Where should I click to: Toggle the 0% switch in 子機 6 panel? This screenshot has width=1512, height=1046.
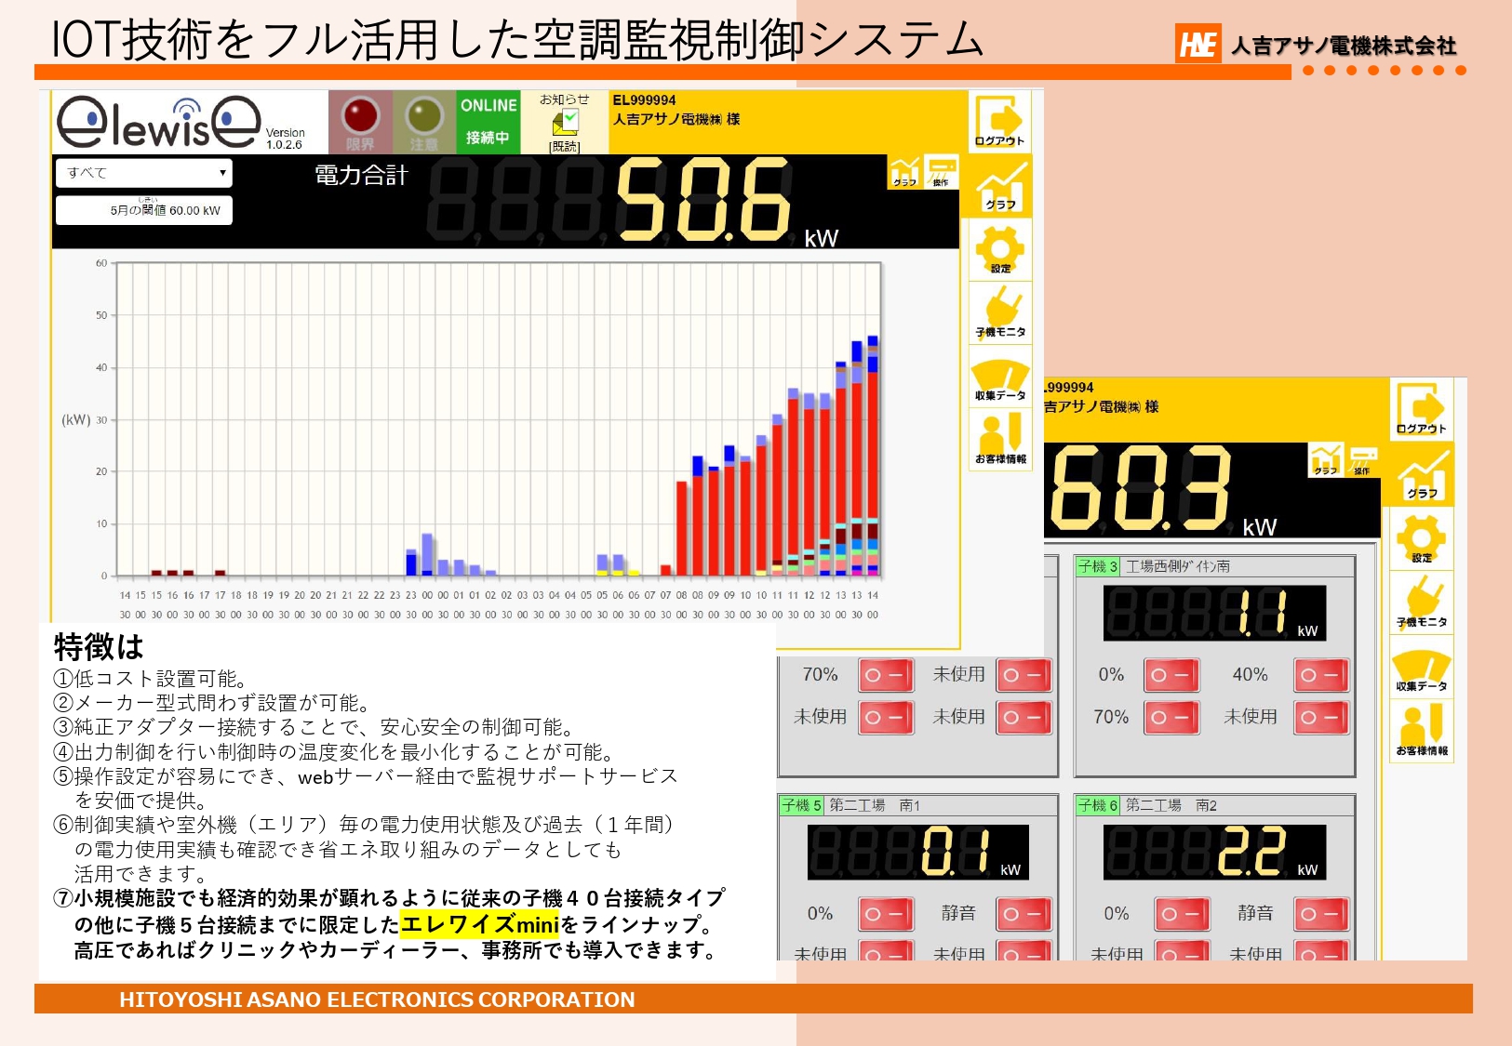(1183, 914)
